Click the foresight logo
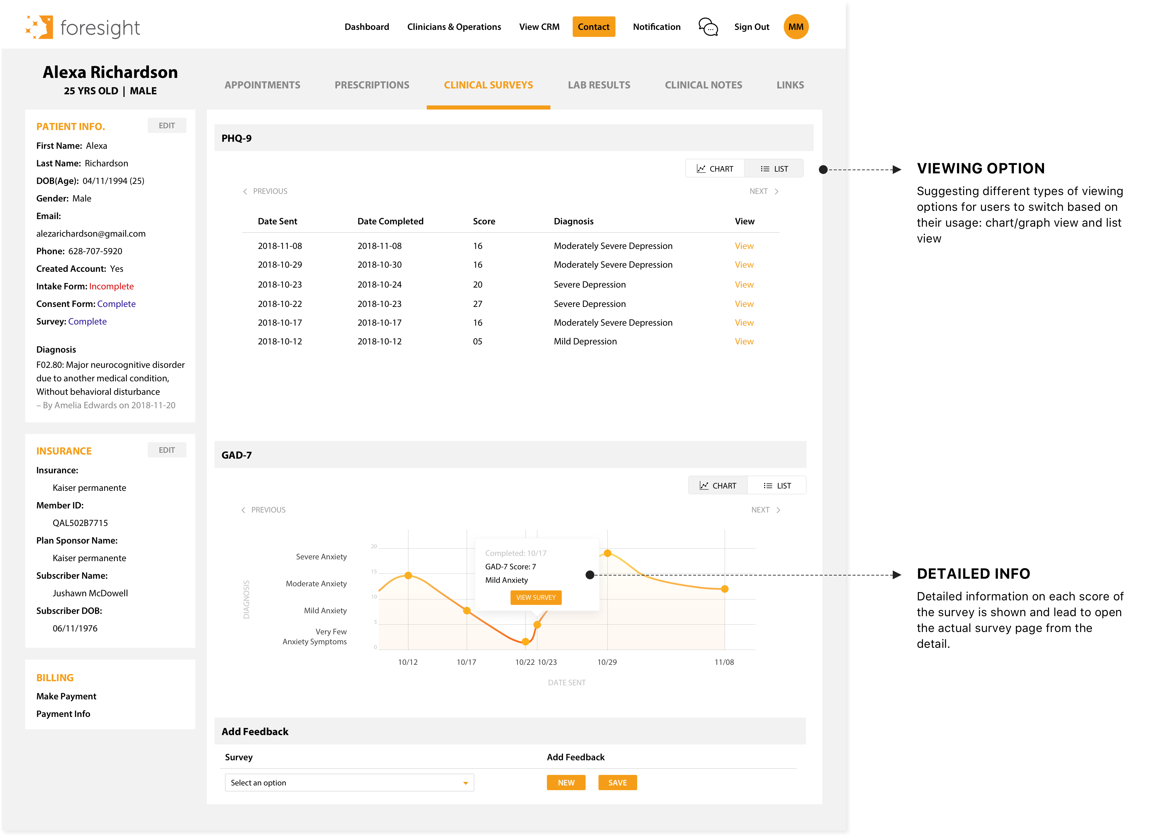This screenshot has width=1153, height=837. click(x=83, y=28)
